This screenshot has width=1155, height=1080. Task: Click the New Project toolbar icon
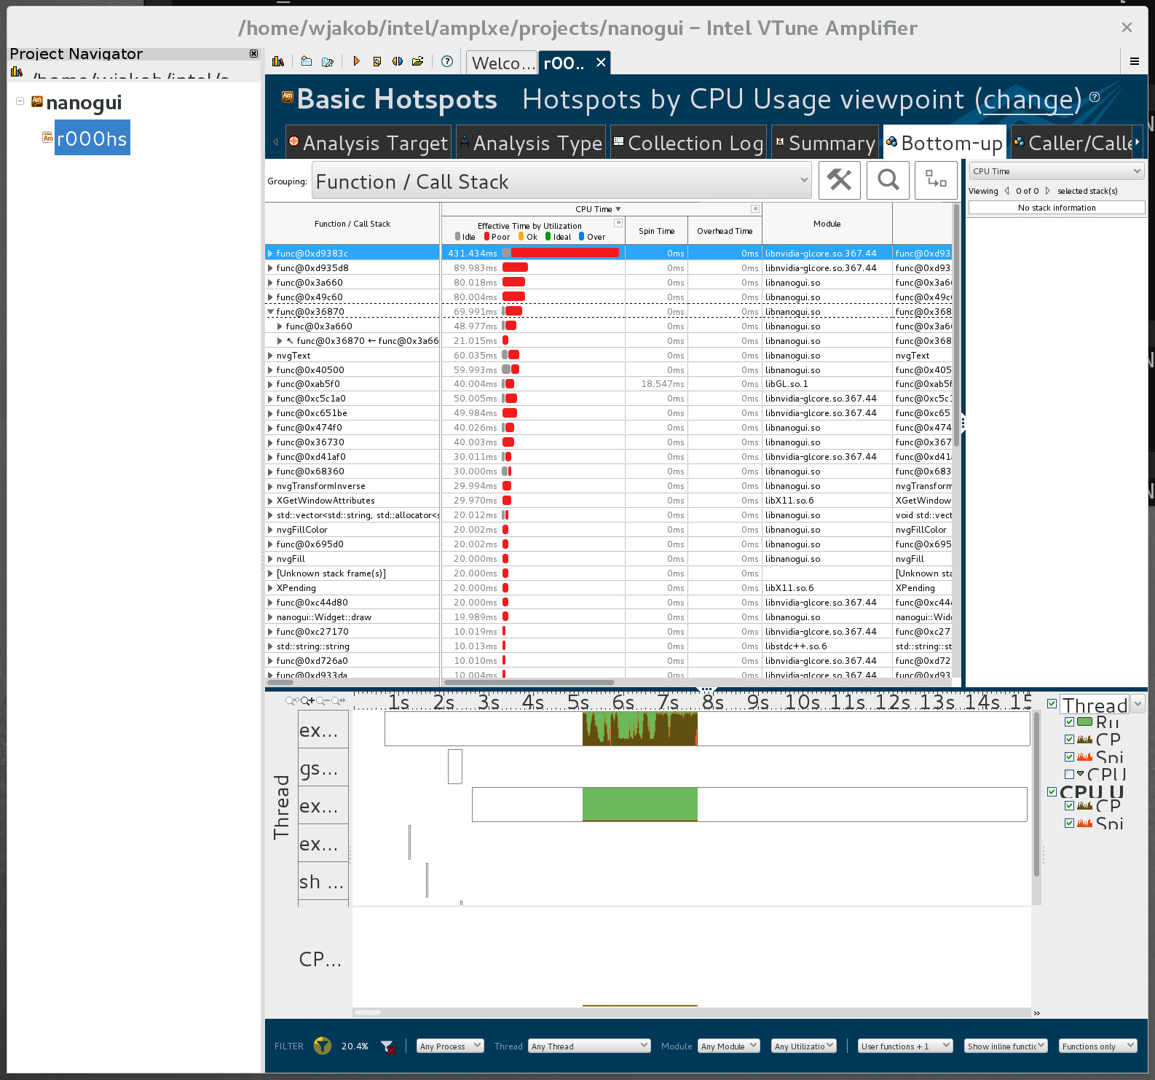[307, 62]
